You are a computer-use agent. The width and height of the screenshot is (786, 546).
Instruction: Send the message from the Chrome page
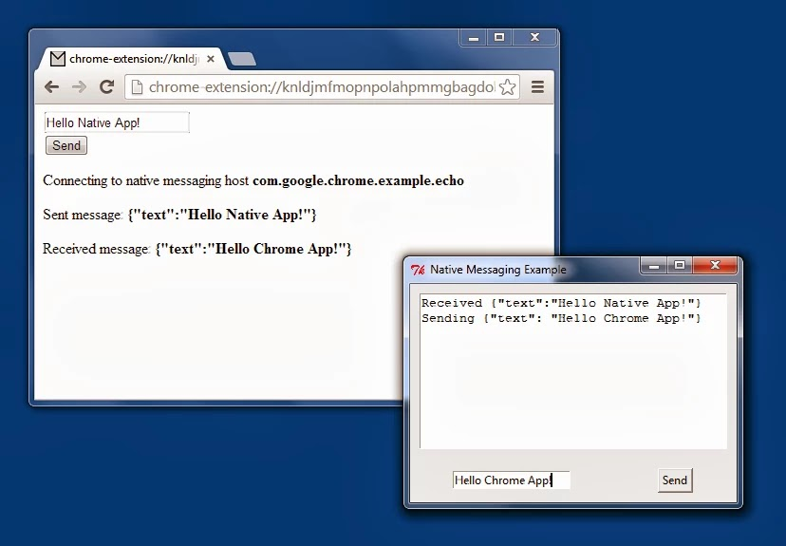66,145
